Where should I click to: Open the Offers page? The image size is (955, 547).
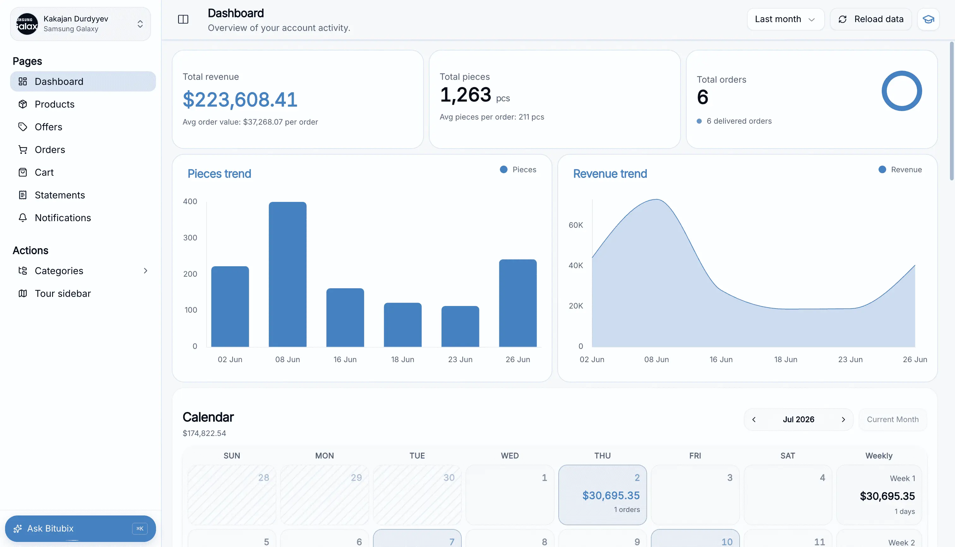pyautogui.click(x=83, y=127)
